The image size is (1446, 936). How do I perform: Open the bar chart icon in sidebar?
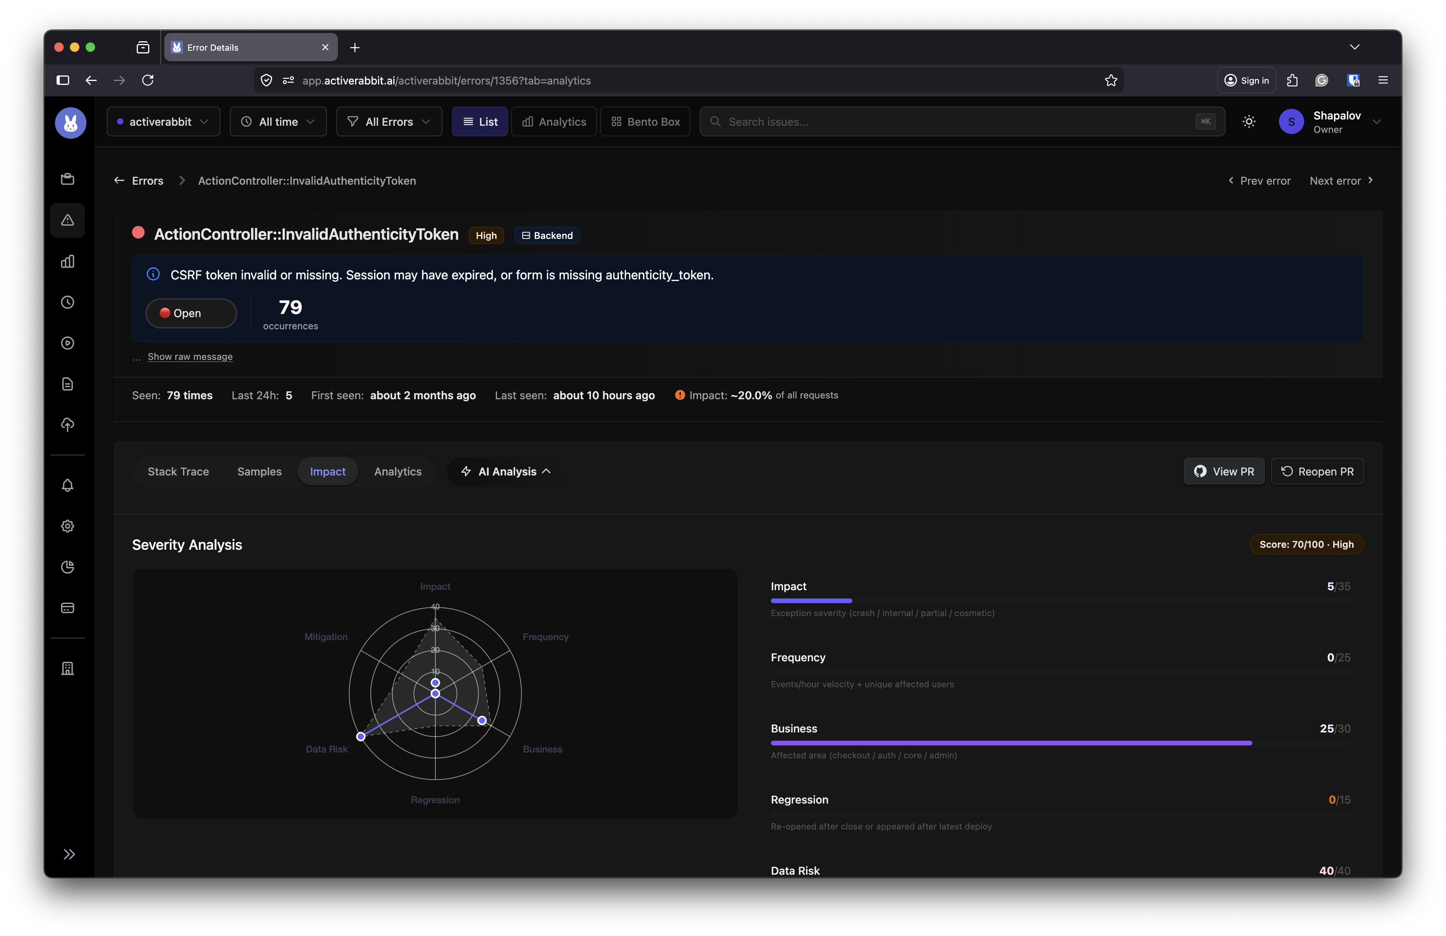[x=68, y=261]
